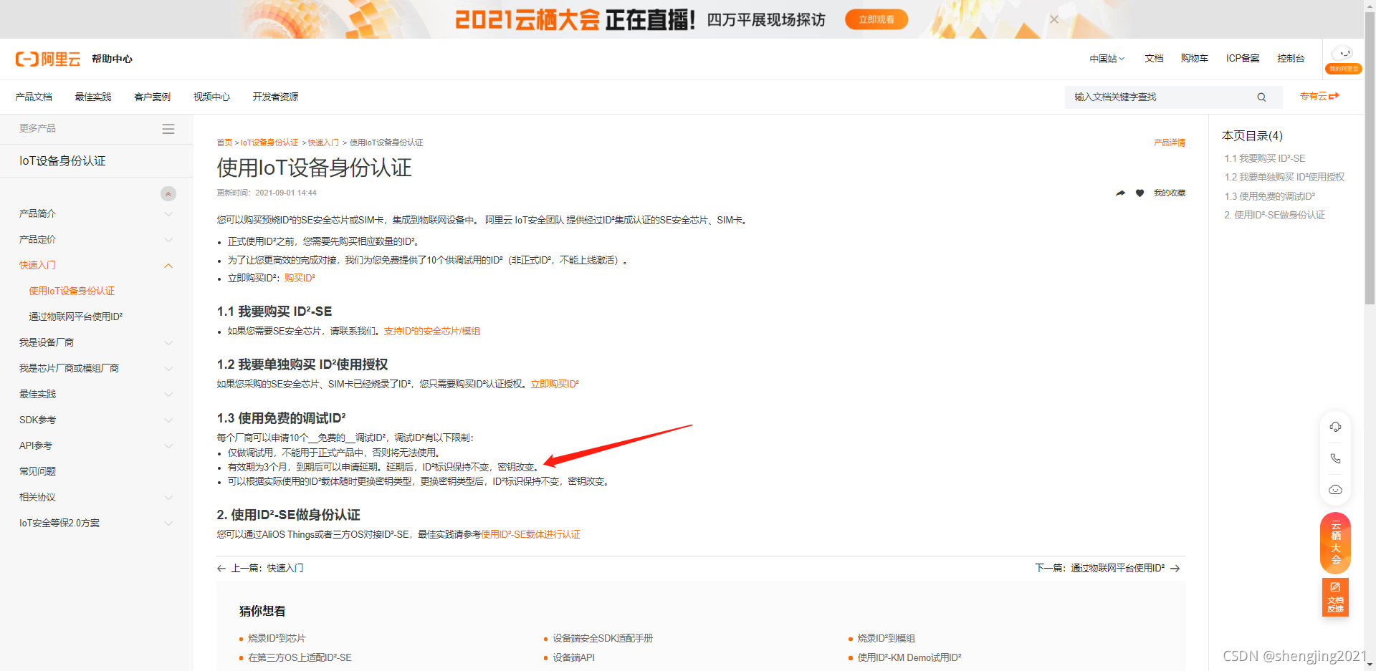Click the 快速入门 breadcrumb
The width and height of the screenshot is (1376, 671).
coord(323,143)
